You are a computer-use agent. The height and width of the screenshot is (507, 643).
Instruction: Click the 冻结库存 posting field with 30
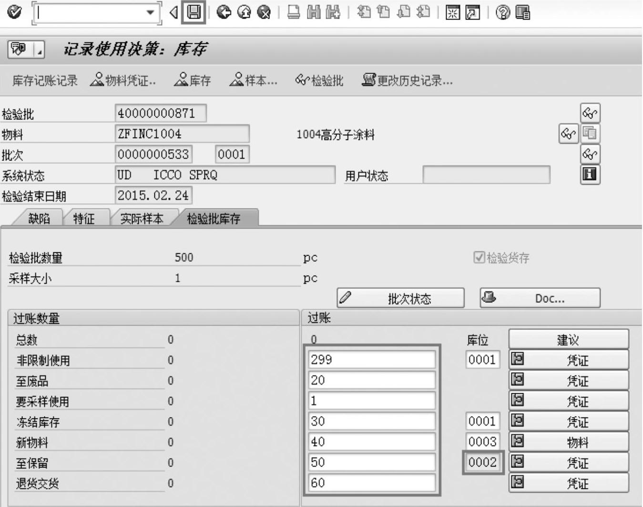[x=372, y=421]
